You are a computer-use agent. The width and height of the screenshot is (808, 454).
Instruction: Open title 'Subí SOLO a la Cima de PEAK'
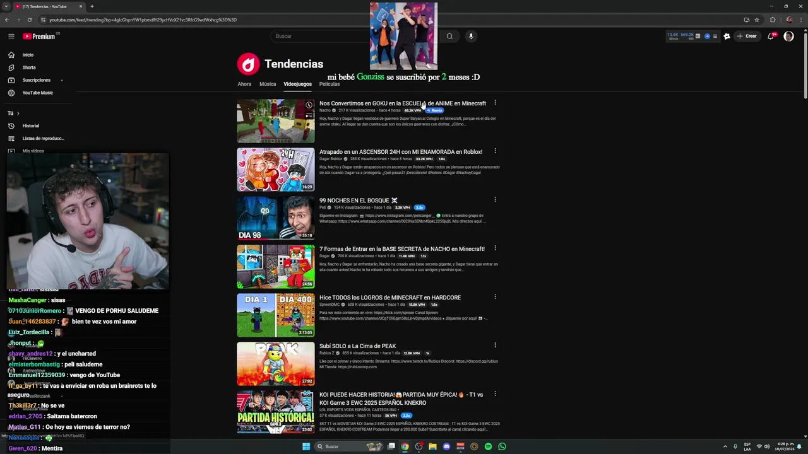pos(358,346)
